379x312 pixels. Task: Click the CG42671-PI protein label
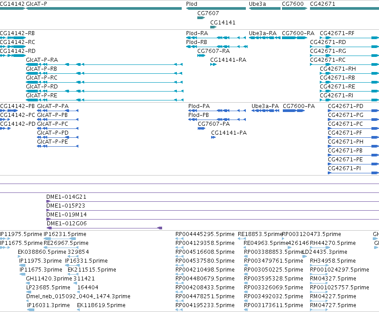pos(344,168)
